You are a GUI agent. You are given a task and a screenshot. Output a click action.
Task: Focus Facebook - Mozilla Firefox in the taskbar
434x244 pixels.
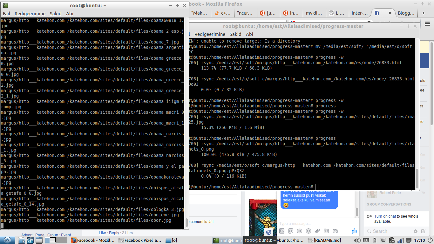click(93, 240)
